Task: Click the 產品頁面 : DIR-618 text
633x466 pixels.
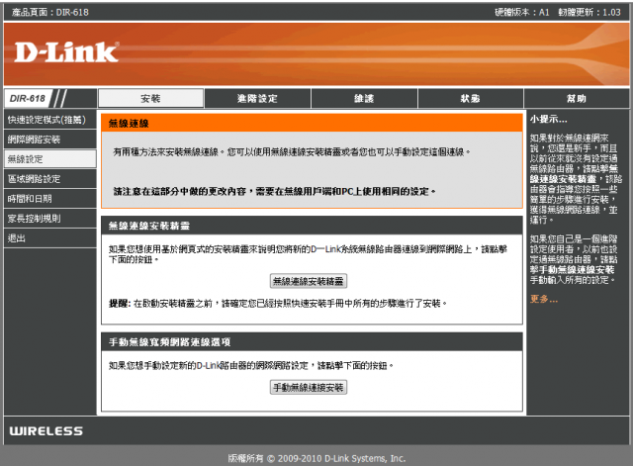Action: (50, 12)
